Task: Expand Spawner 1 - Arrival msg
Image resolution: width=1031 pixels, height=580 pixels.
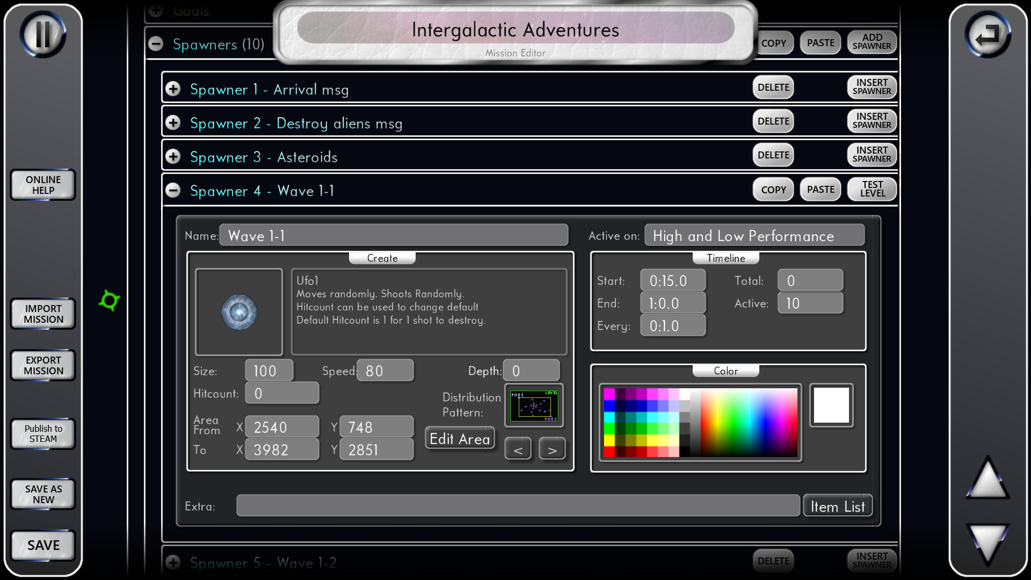Action: [173, 89]
